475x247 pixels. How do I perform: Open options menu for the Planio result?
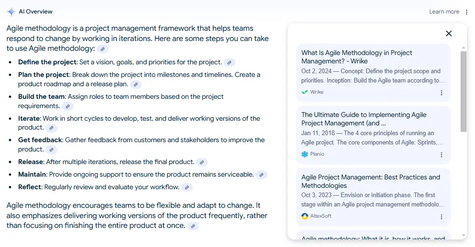pyautogui.click(x=441, y=155)
